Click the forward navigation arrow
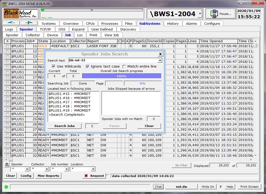This screenshot has height=194, width=266. pos(29,23)
